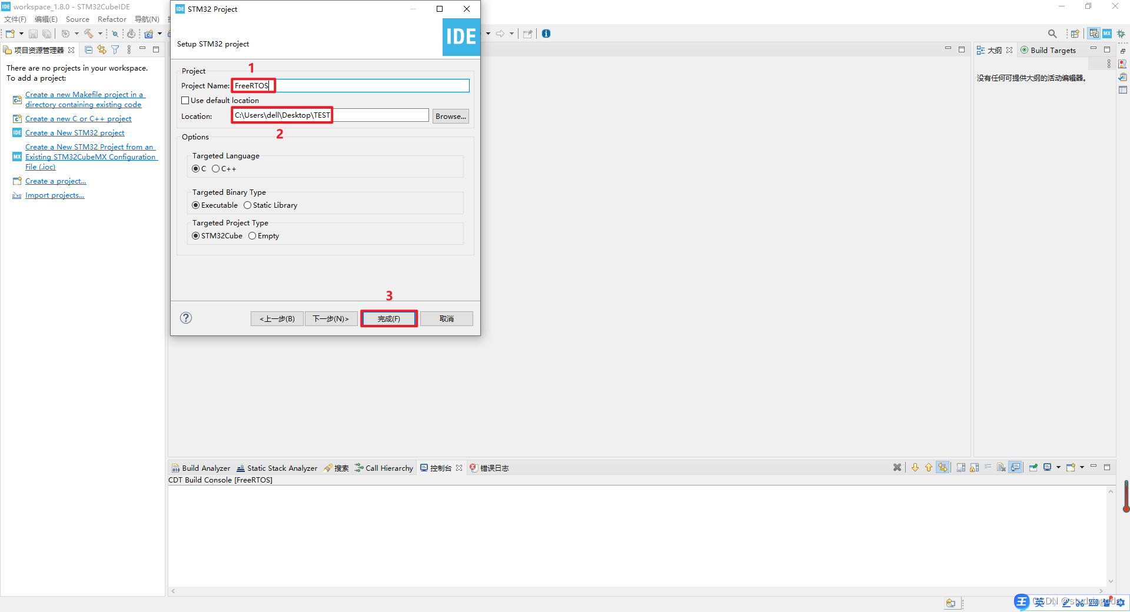Click the 下一步(N)> button

point(331,318)
